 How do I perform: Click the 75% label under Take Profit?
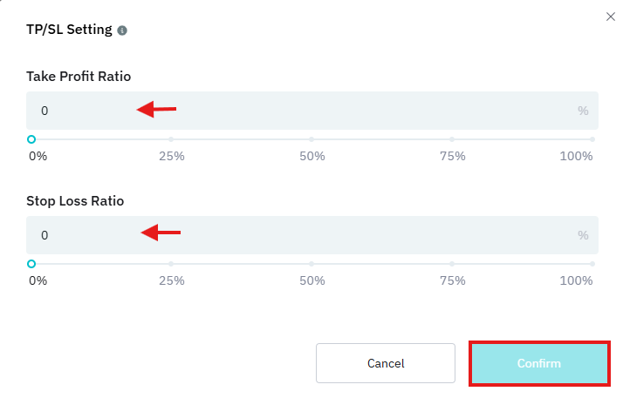[x=452, y=156]
